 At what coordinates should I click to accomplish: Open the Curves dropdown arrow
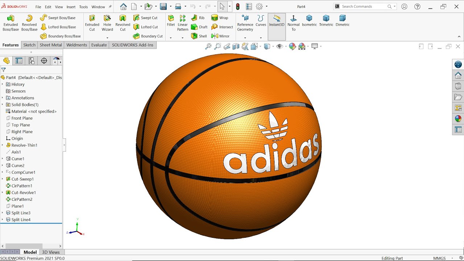pyautogui.click(x=261, y=38)
